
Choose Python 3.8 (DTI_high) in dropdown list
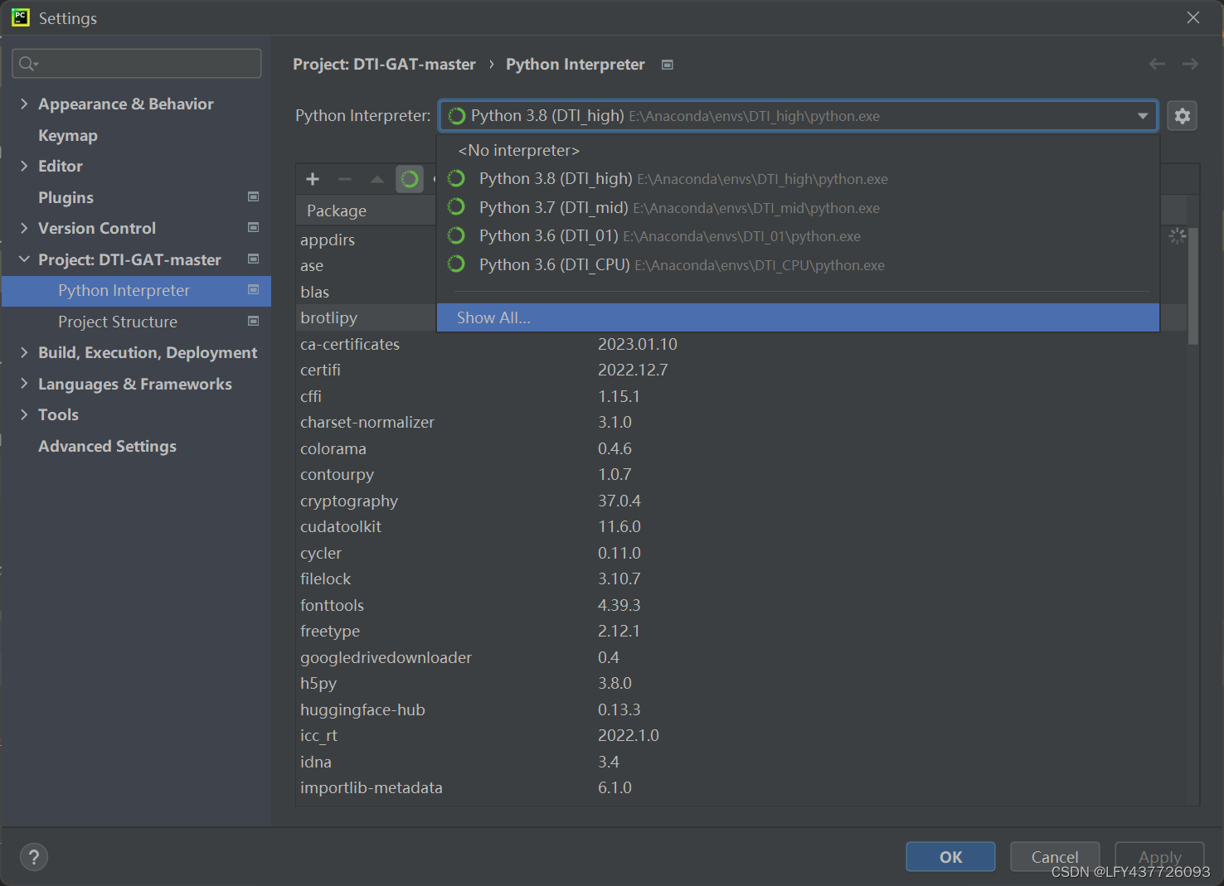(x=798, y=179)
